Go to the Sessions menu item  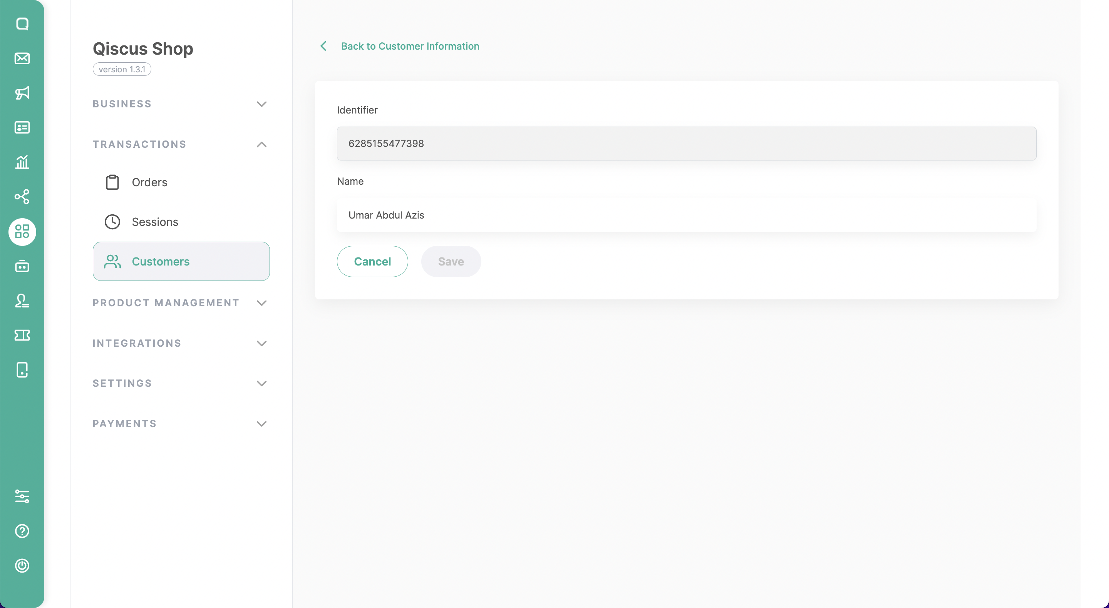[x=154, y=222]
